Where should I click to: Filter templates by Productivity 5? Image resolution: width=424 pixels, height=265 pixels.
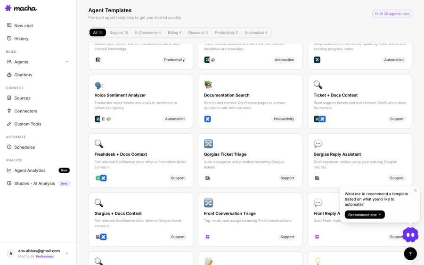pyautogui.click(x=226, y=32)
